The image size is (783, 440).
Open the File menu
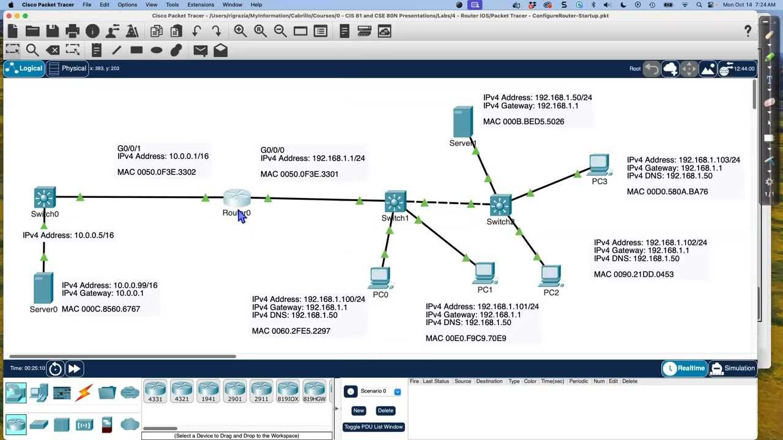click(x=87, y=4)
